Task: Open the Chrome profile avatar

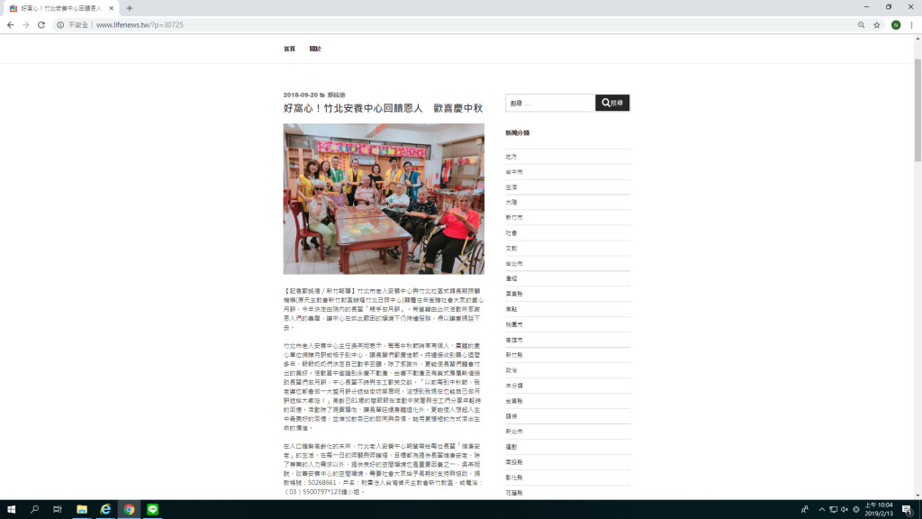Action: (896, 24)
